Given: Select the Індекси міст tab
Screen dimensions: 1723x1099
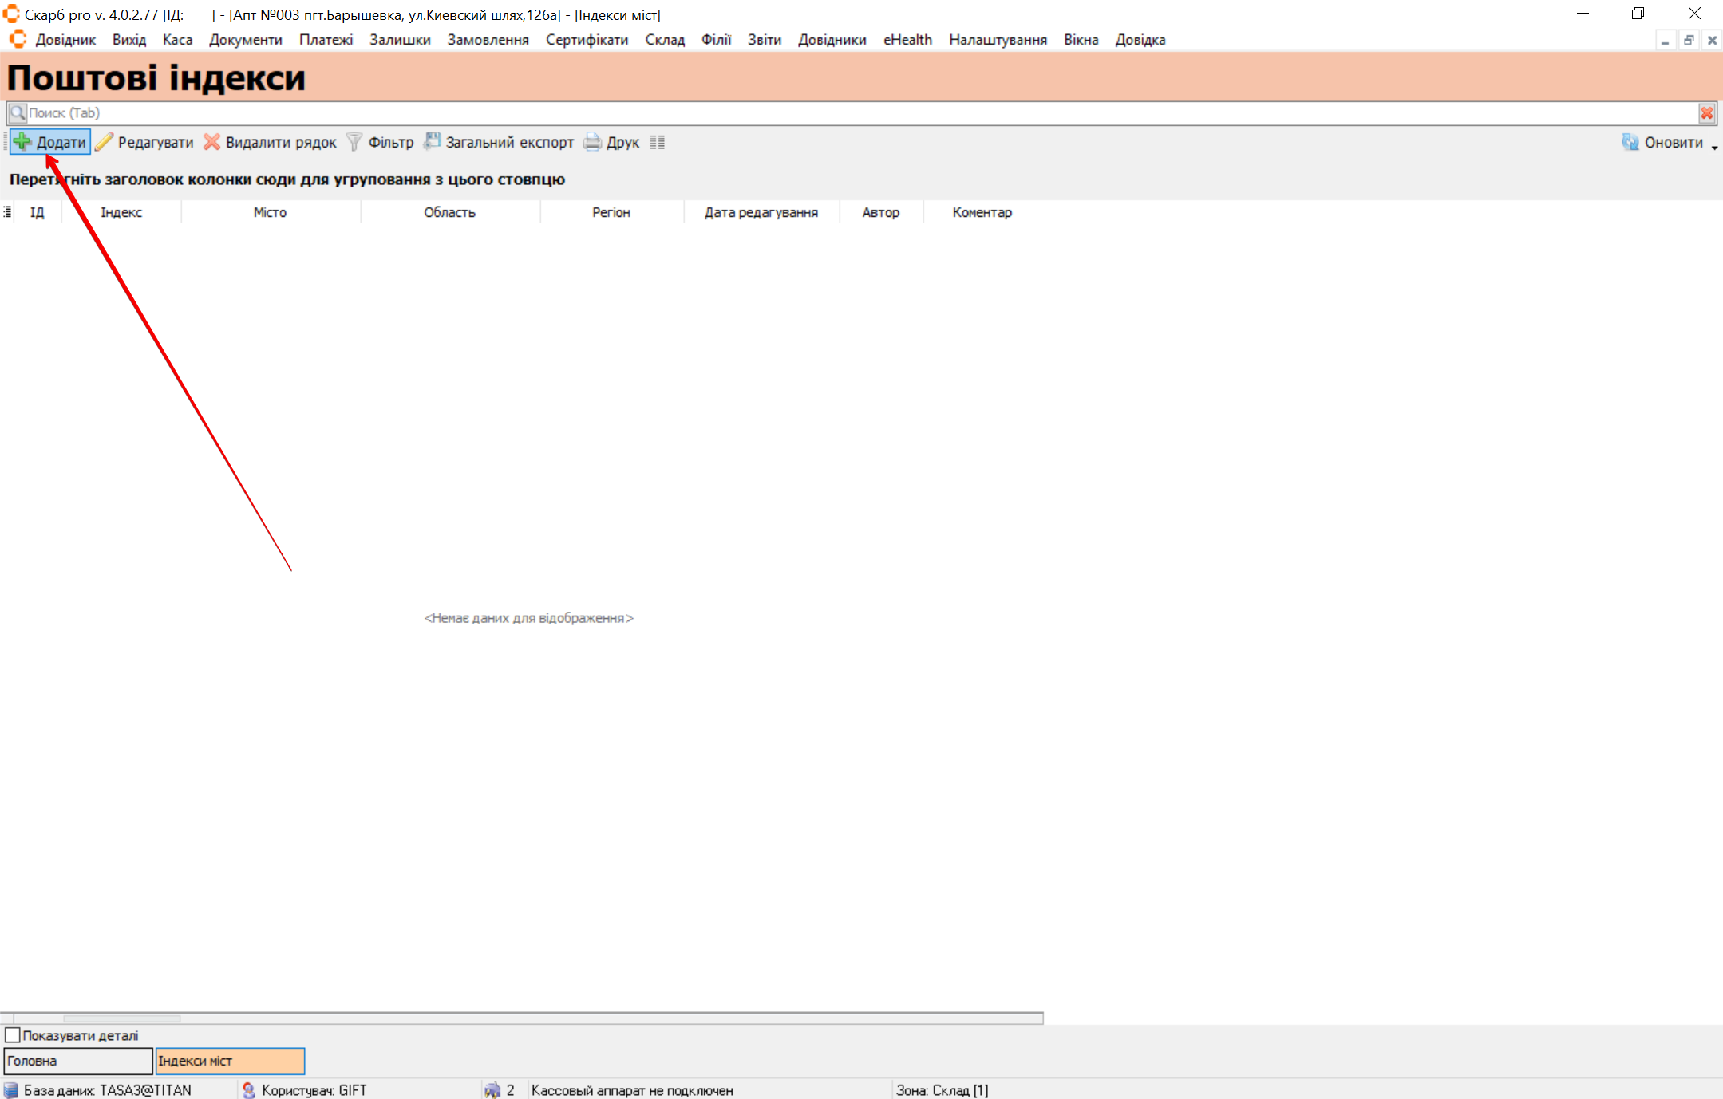Looking at the screenshot, I should tap(230, 1061).
